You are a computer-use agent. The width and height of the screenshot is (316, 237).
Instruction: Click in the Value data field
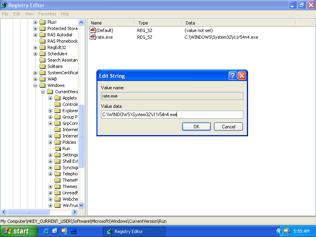click(172, 115)
